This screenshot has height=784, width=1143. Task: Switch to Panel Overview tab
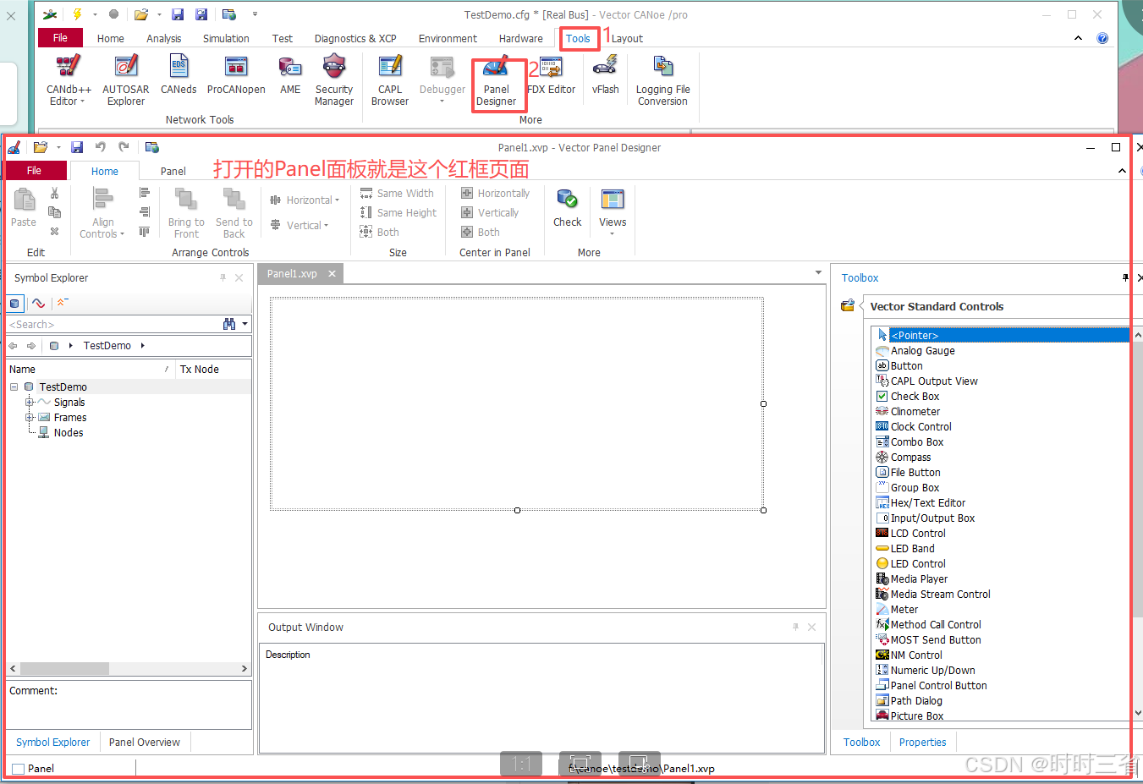point(145,743)
